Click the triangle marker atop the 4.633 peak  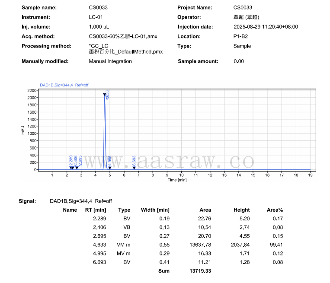coord(104,94)
